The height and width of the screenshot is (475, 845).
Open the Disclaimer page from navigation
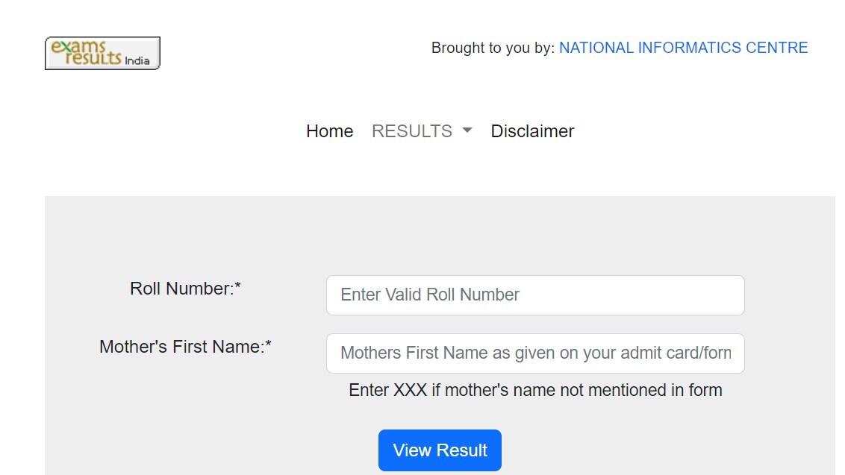point(532,130)
